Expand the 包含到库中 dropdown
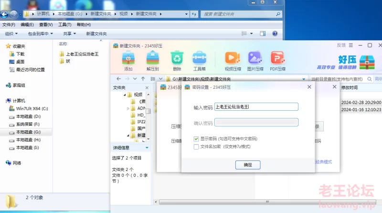The width and height of the screenshot is (382, 213). (x=40, y=34)
